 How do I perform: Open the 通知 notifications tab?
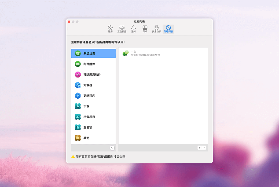(x=133, y=29)
